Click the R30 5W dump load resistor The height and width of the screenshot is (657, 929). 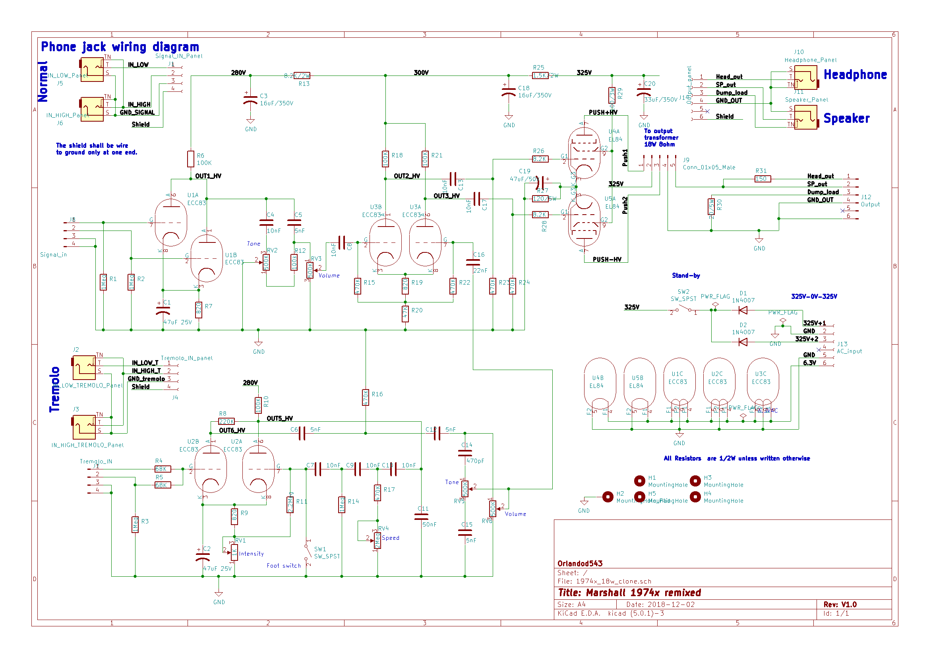711,207
